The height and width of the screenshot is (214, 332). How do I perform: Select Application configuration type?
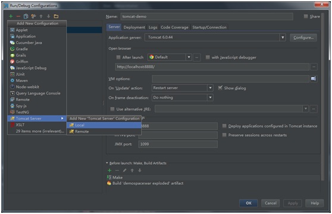(37, 36)
